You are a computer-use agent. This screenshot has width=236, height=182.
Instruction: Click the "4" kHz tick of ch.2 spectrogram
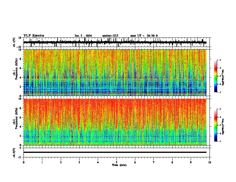click(x=21, y=127)
